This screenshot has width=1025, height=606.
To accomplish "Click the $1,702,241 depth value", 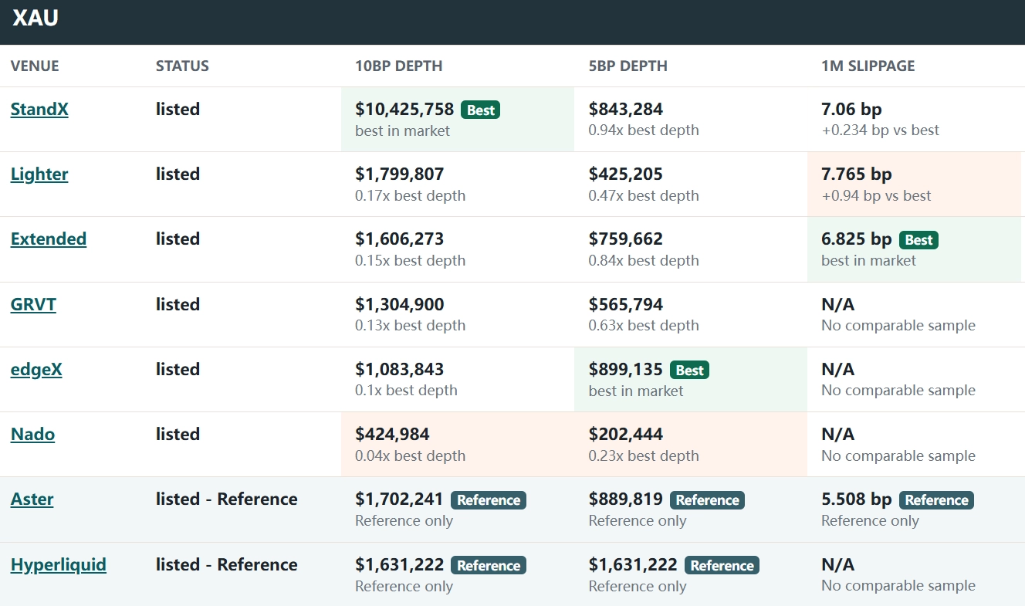I will [400, 499].
